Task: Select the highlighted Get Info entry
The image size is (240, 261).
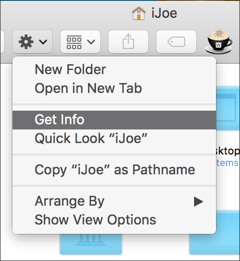Action: click(114, 120)
